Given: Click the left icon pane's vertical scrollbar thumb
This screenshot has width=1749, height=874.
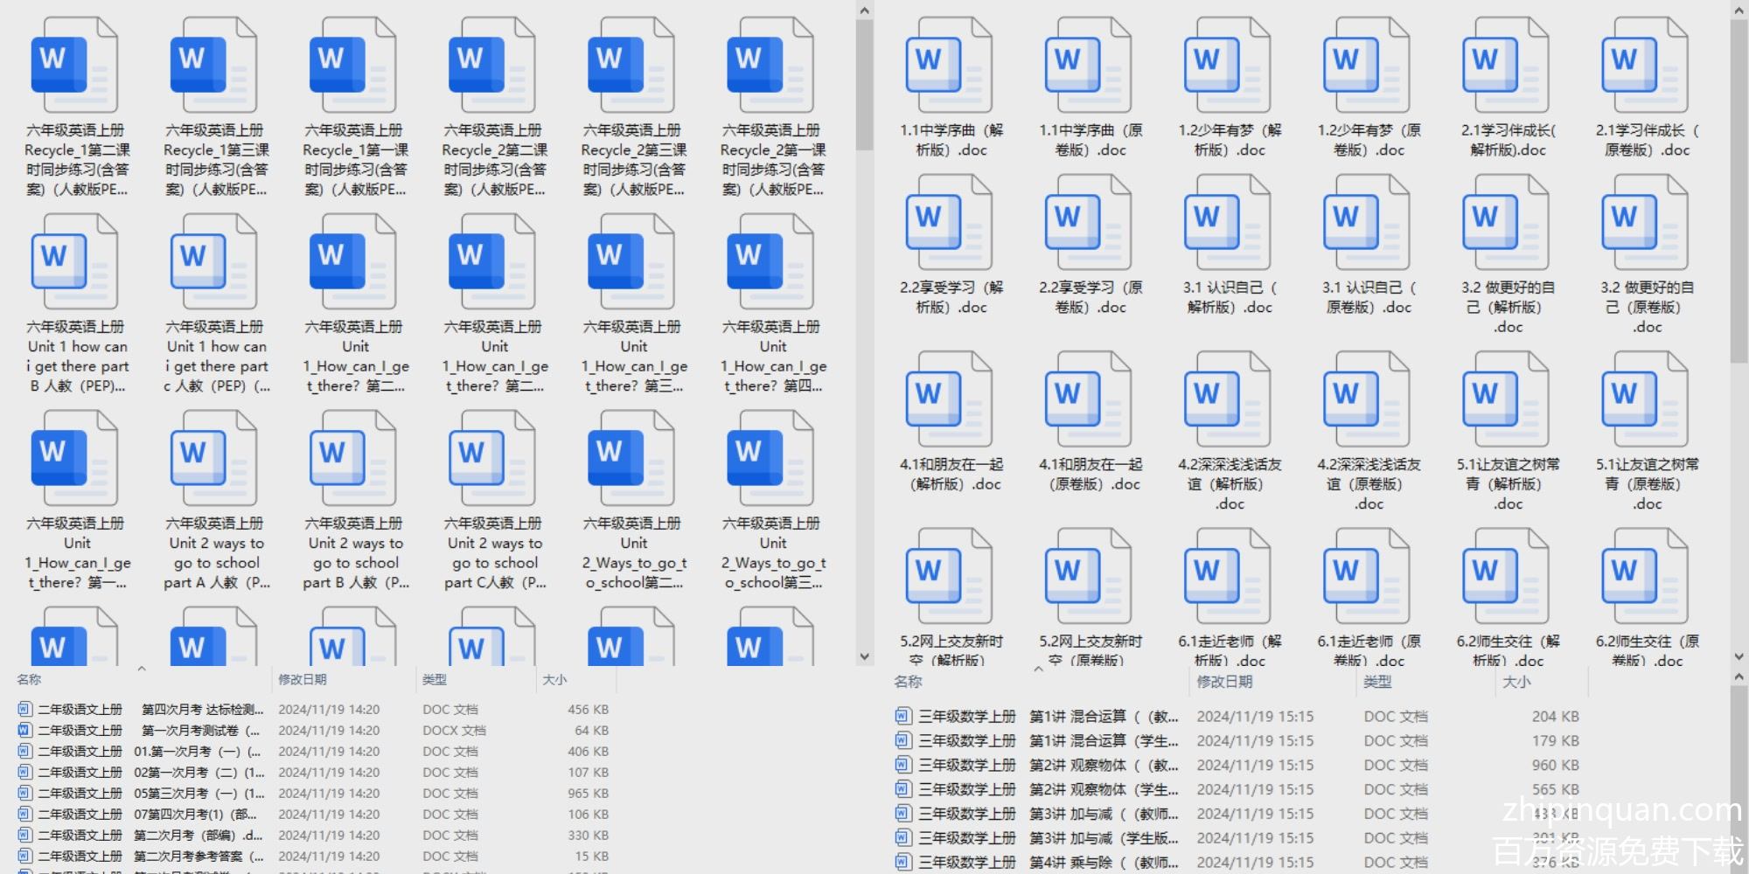Looking at the screenshot, I should [864, 83].
